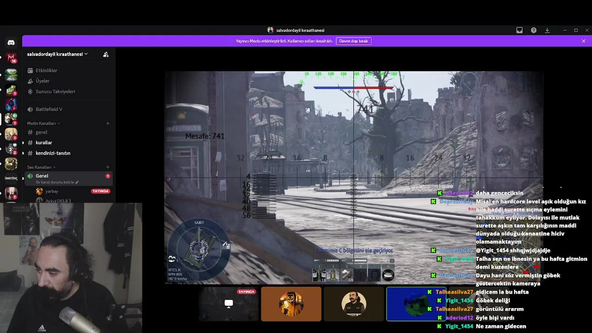
Task: Click the Üyeler members icon
Action: tap(31, 81)
